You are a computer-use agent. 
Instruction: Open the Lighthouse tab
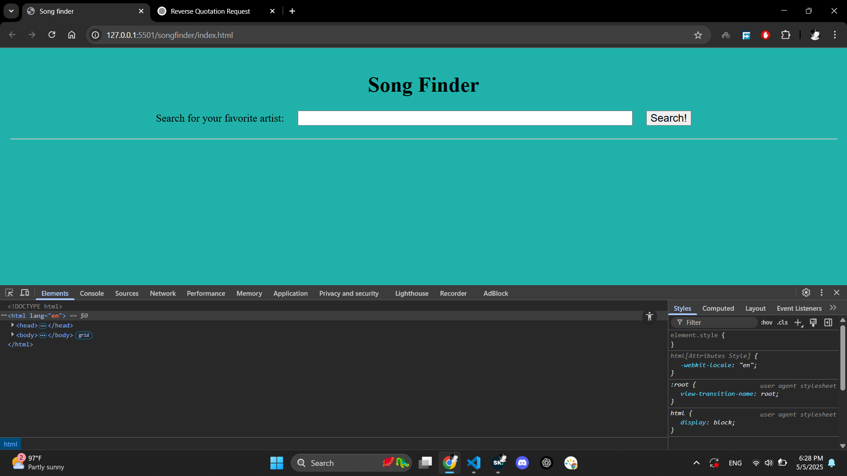click(412, 293)
